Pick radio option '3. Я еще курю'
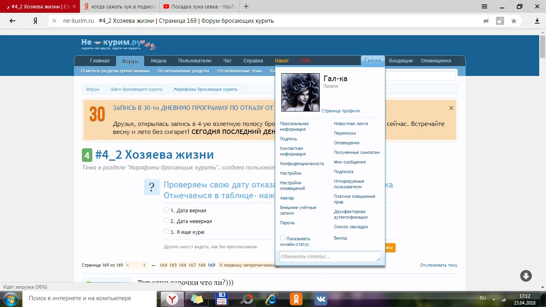The height and width of the screenshot is (307, 546). (166, 231)
